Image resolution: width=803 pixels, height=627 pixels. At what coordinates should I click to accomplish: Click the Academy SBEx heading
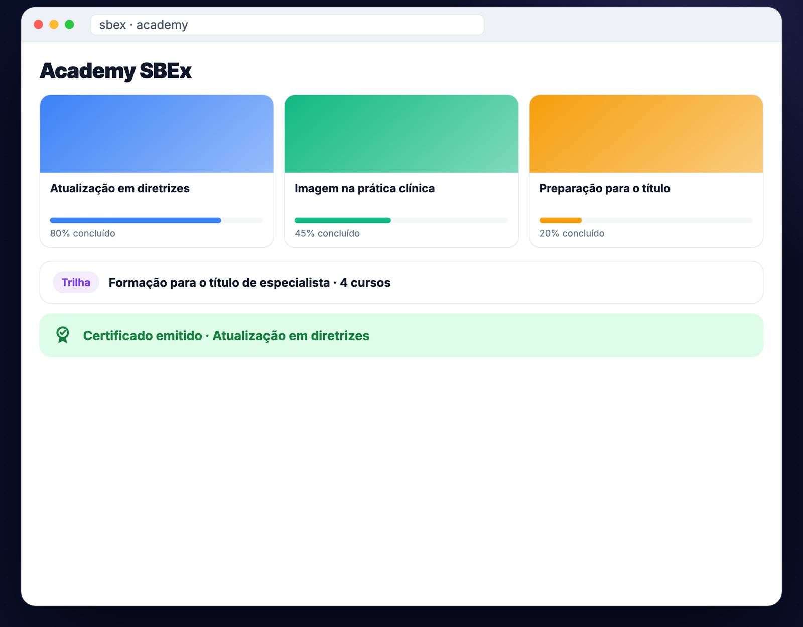tap(116, 71)
